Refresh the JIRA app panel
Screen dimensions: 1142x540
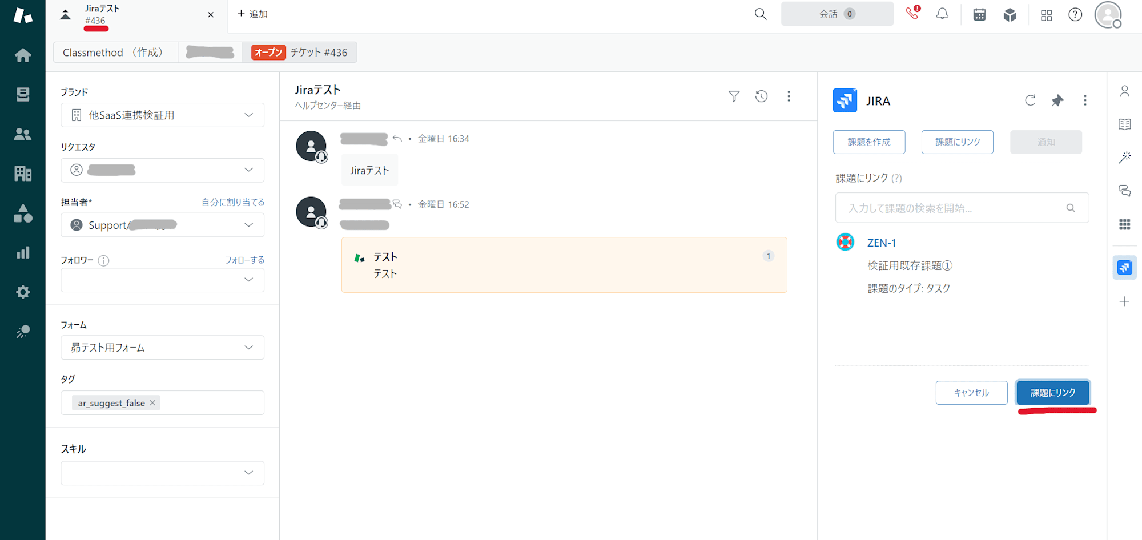(x=1030, y=100)
